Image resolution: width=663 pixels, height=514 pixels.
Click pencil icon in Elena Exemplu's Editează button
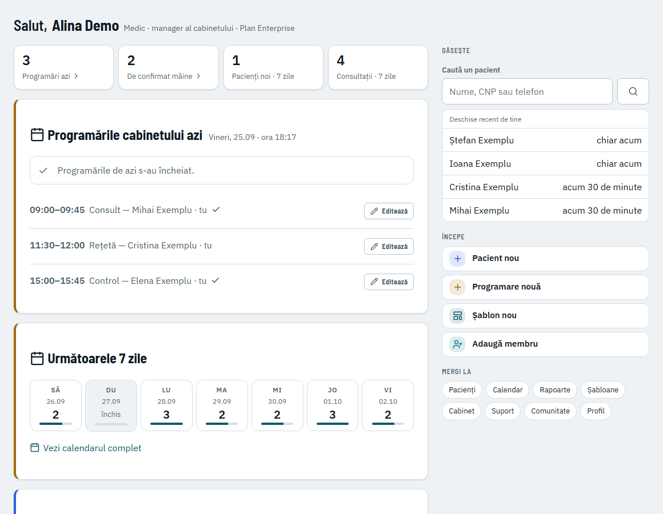(374, 282)
